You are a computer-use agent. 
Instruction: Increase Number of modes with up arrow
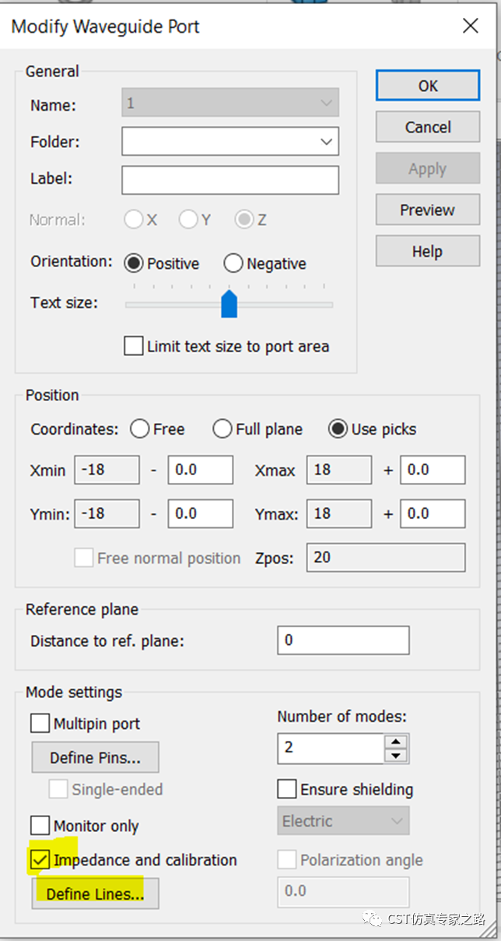click(397, 742)
